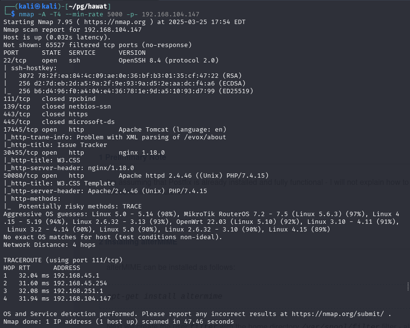The image size is (410, 328).
Task: Click the 30455/tcp port entry
Action: point(17,153)
